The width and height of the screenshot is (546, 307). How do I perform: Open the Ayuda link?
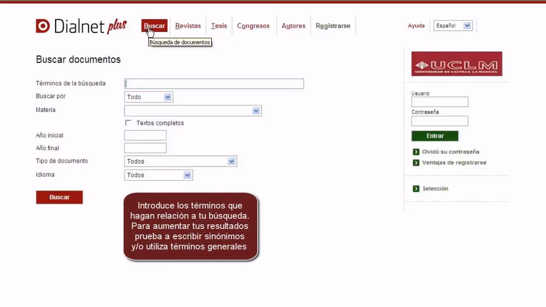416,26
